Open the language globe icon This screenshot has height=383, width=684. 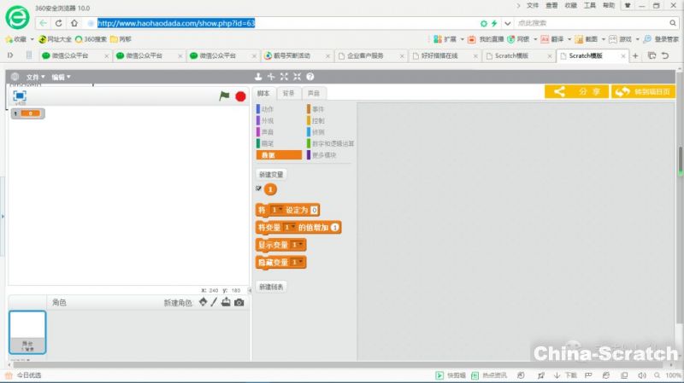(15, 77)
